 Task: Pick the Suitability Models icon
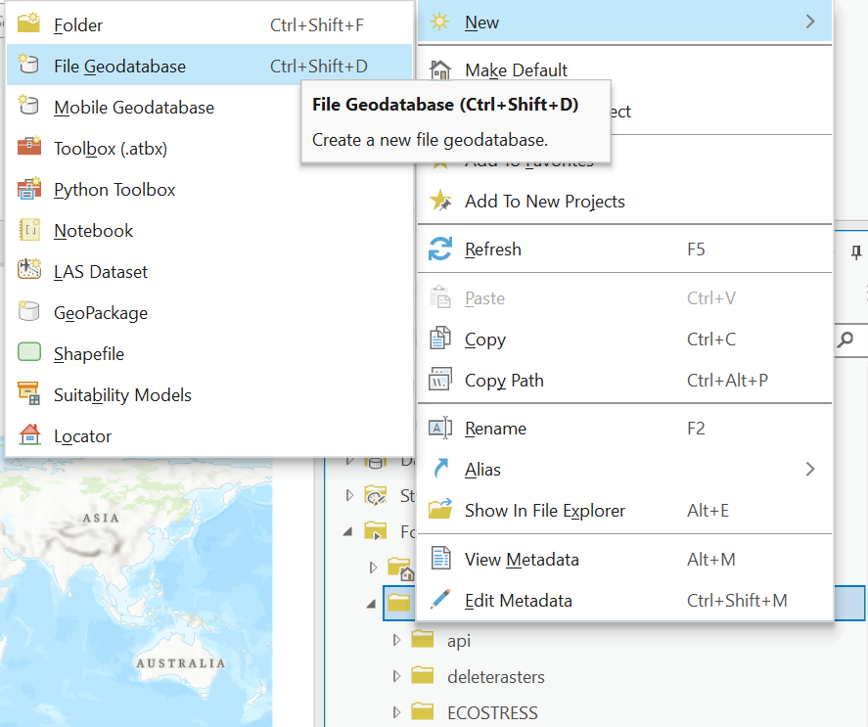[28, 395]
